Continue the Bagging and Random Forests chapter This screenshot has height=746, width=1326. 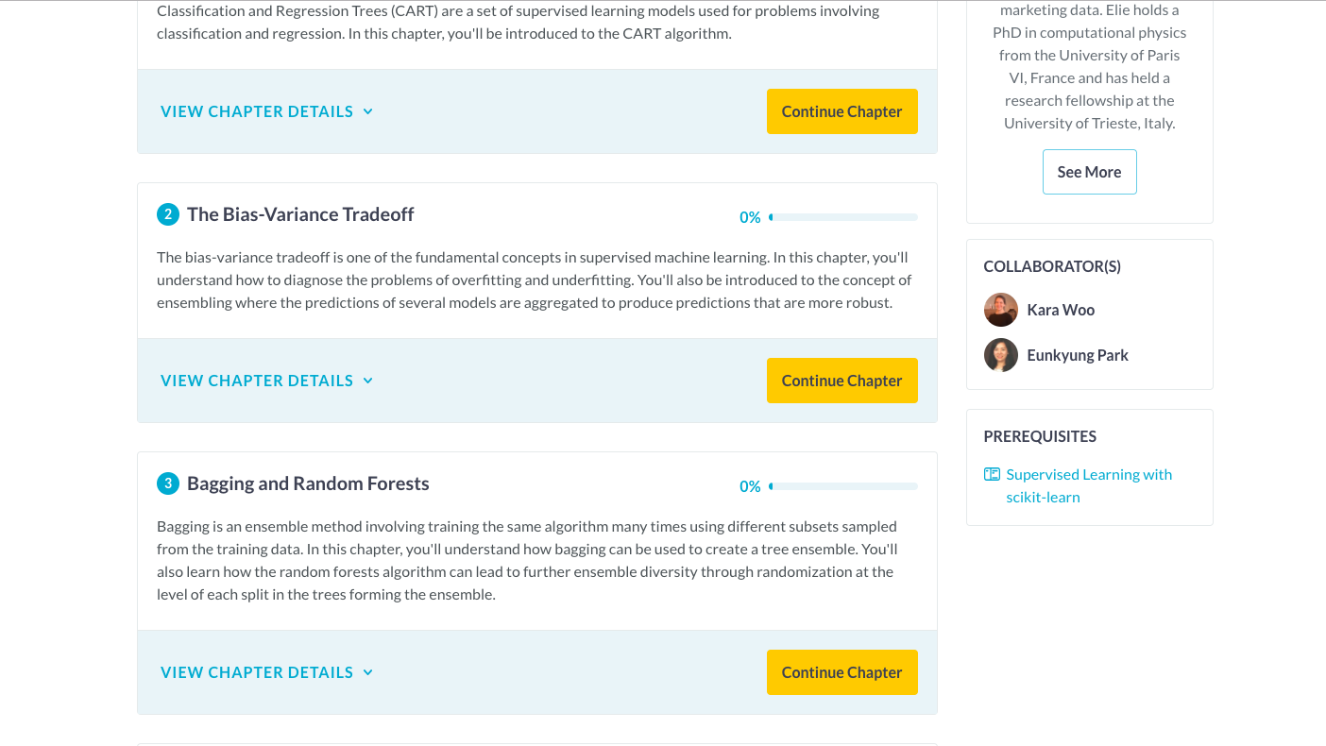click(x=841, y=672)
